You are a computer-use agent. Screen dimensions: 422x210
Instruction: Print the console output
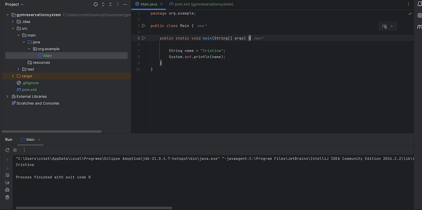coord(7,190)
